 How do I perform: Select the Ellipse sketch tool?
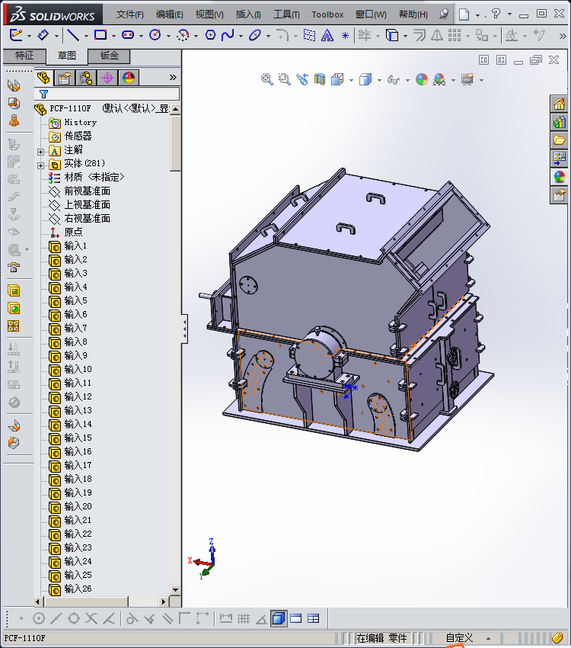tap(255, 35)
